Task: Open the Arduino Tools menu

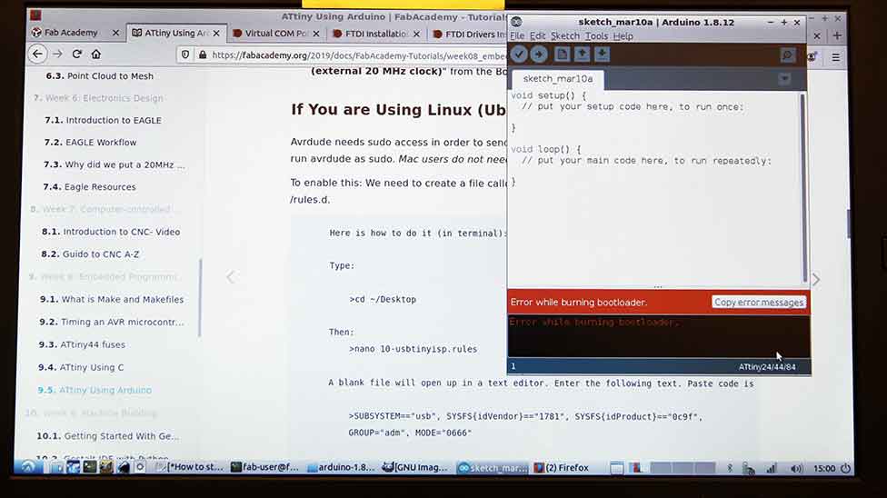Action: (596, 35)
